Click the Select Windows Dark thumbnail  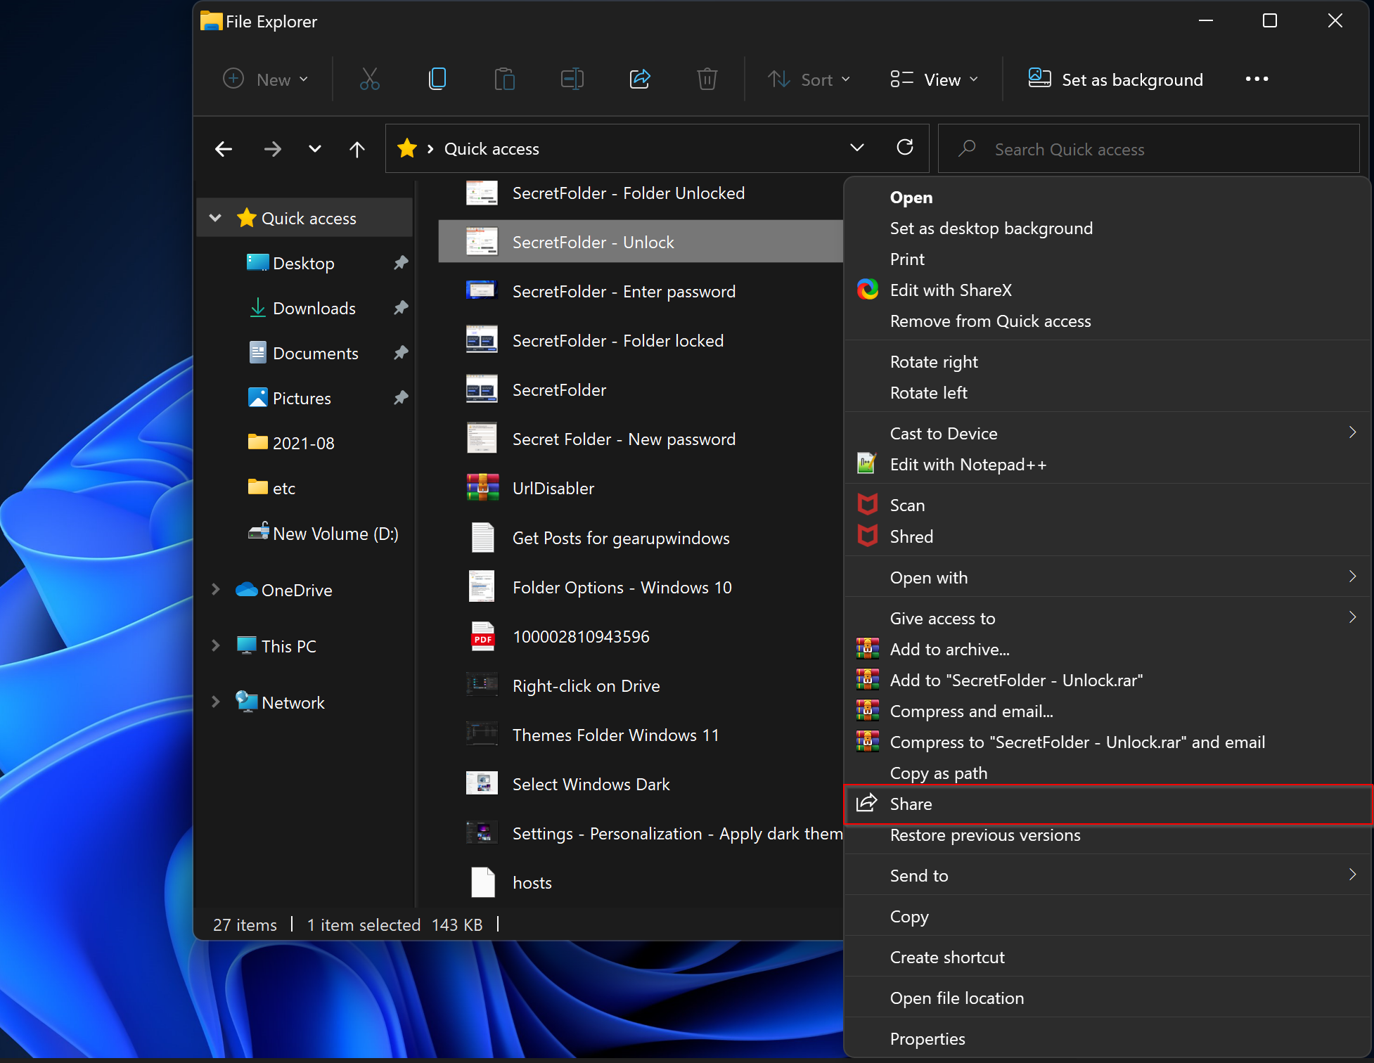click(482, 783)
